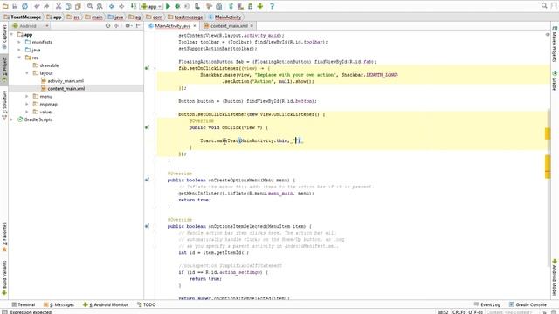Select ToastMessage in the breadcrumb bar

23,17
